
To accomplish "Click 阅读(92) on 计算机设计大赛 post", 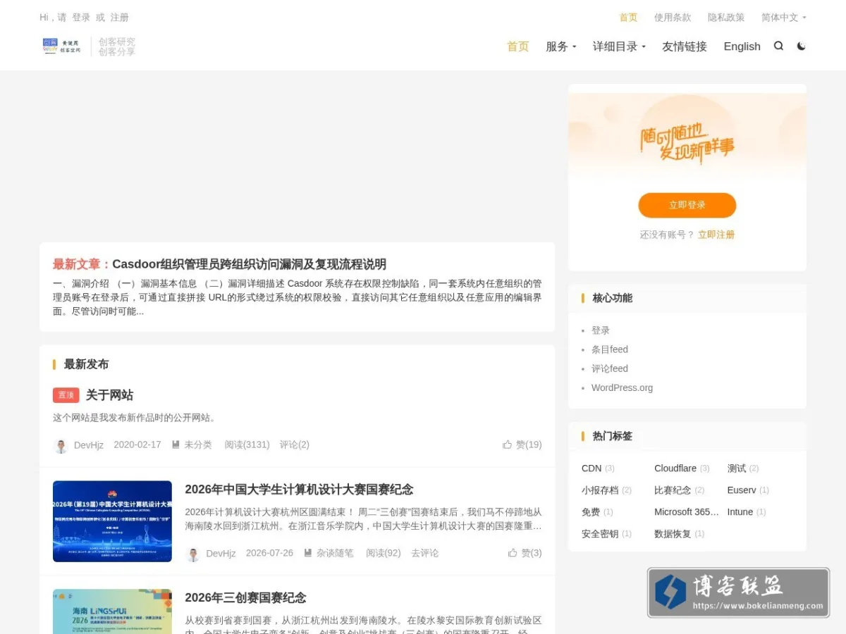I will click(384, 553).
